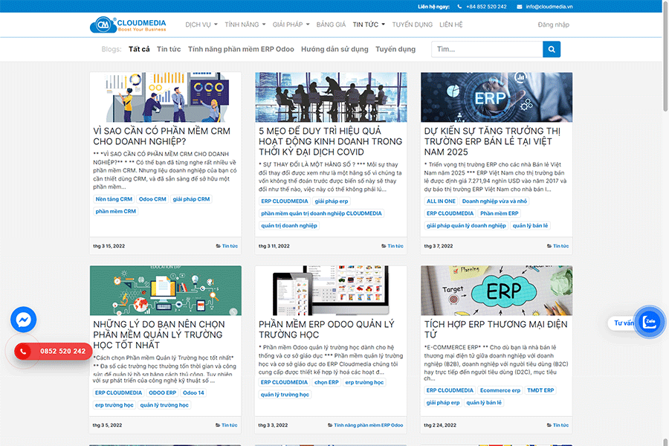Viewport: 669px width, 446px height.
Task: Open the ERP e-commerce cloud thumbnail
Action: (x=497, y=291)
